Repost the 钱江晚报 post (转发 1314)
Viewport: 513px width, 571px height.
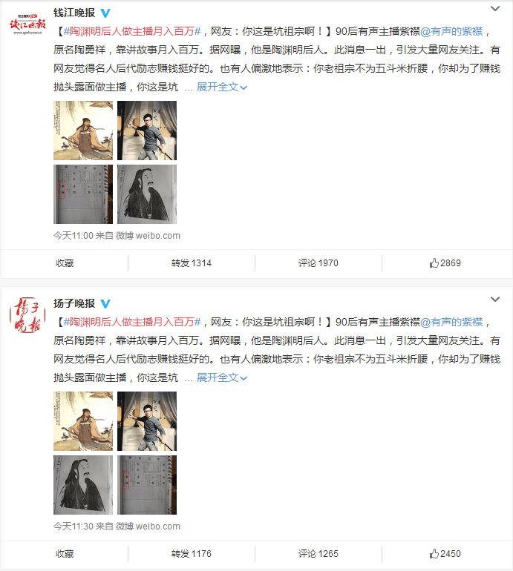[192, 263]
